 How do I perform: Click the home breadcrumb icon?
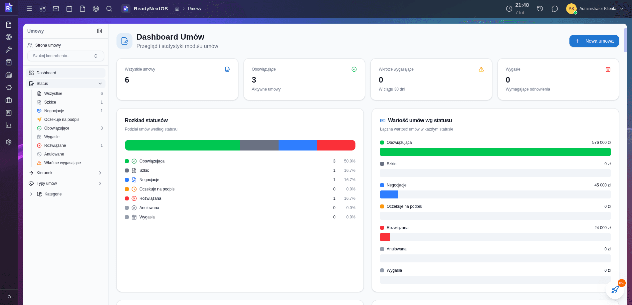(177, 9)
